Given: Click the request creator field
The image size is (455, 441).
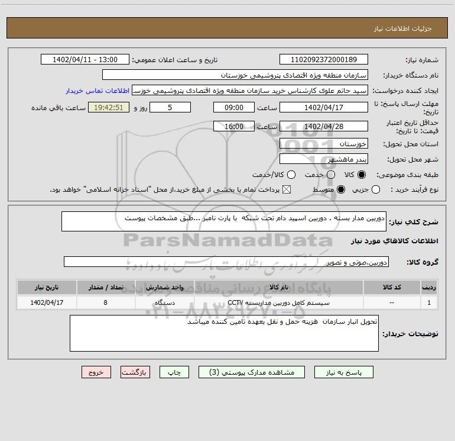Looking at the screenshot, I should 250,90.
